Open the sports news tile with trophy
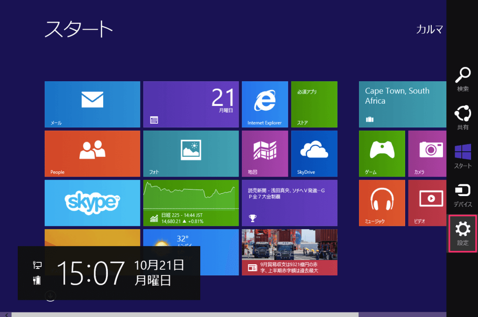Viewport: 478px width, 317px height. click(x=289, y=203)
